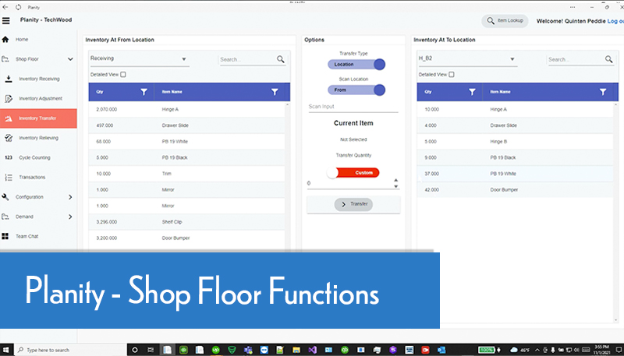Decrease transfer quantity with down arrow
The image size is (624, 356).
395,186
